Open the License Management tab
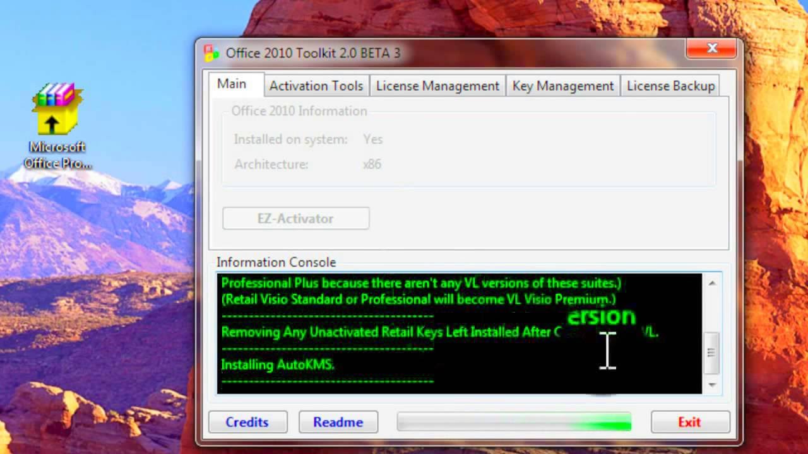 [x=437, y=86]
